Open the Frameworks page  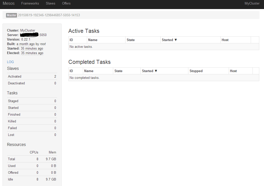(x=30, y=4)
